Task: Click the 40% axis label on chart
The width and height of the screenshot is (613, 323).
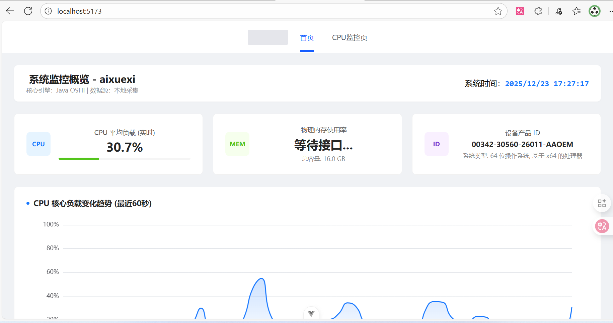Action: (x=53, y=296)
